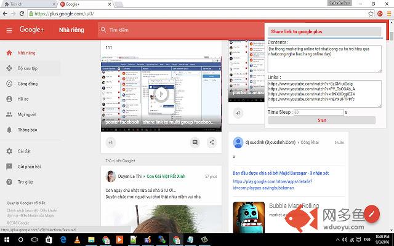Open the play.google.com store link
The height and width of the screenshot is (246, 394).
point(273,184)
